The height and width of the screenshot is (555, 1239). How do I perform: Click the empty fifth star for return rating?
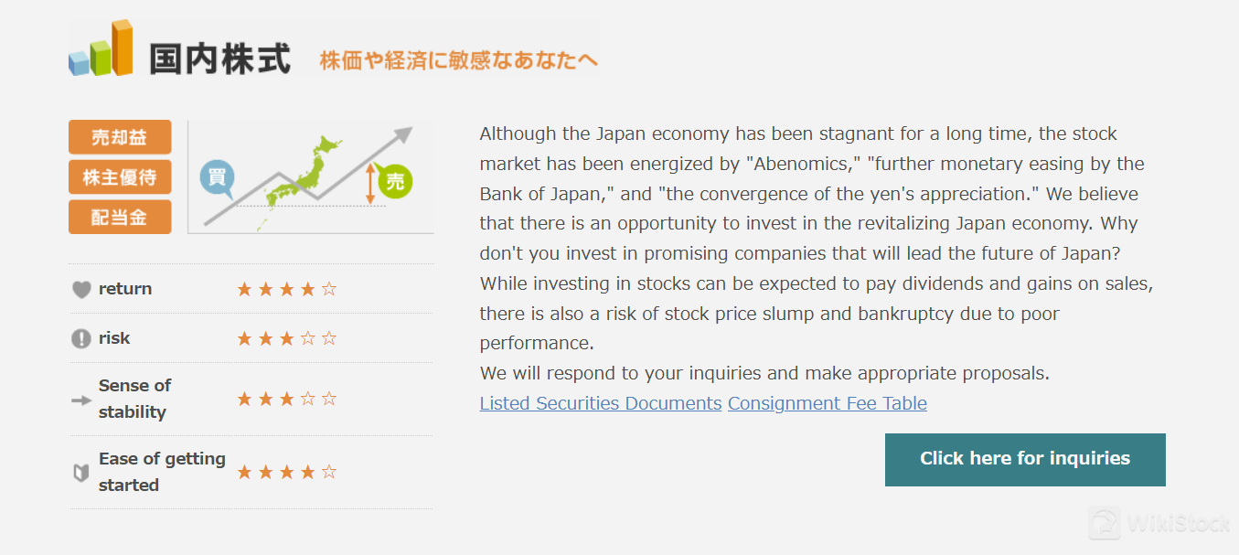(x=328, y=288)
